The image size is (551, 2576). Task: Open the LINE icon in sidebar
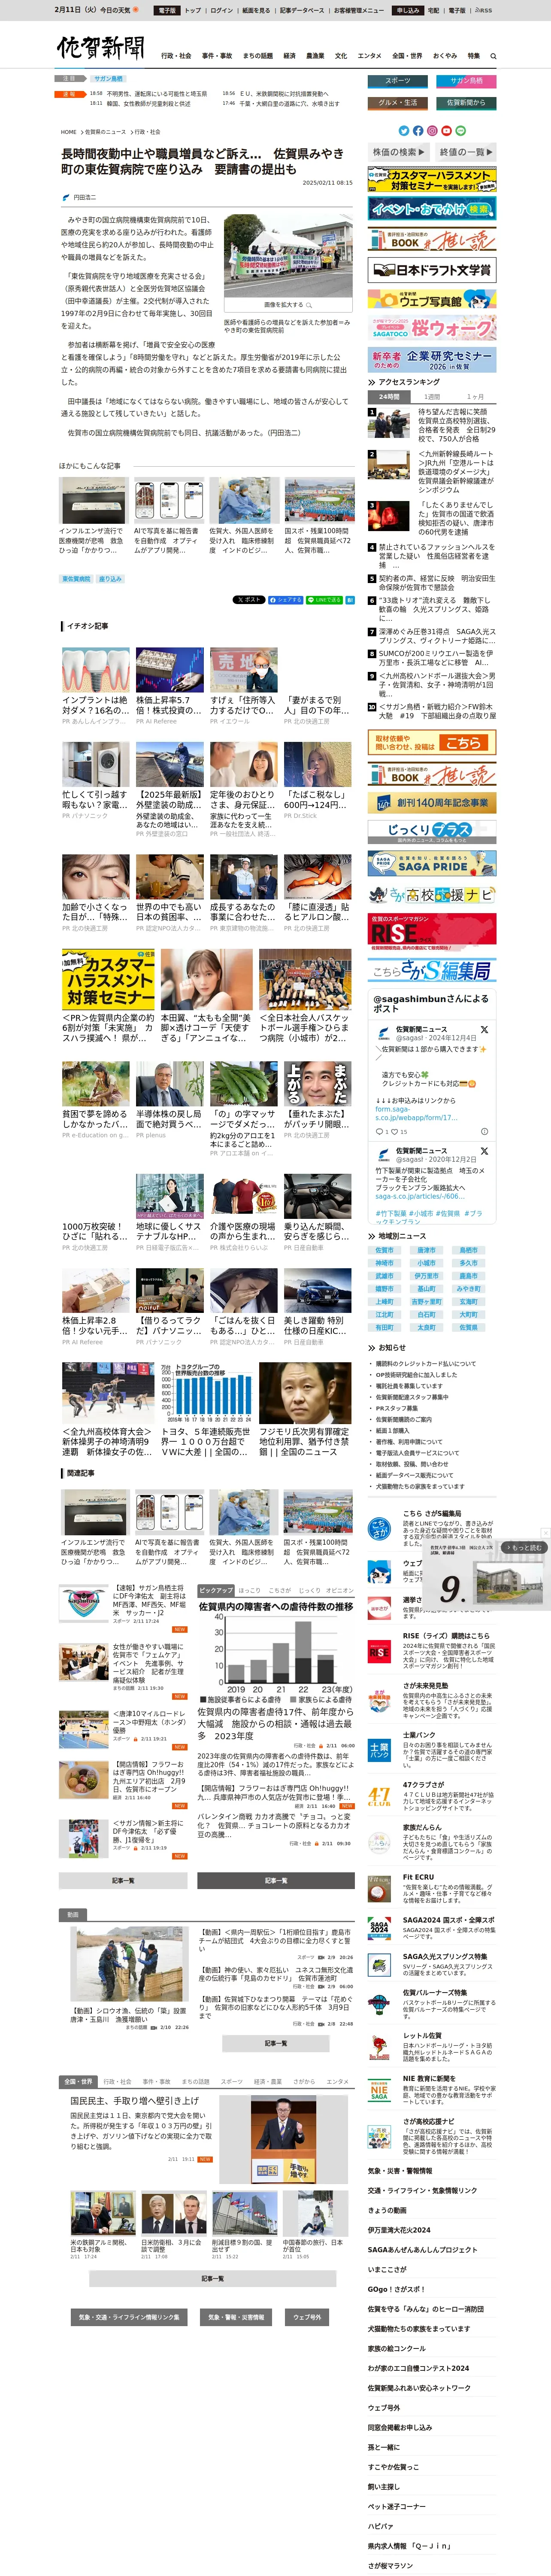[x=460, y=130]
